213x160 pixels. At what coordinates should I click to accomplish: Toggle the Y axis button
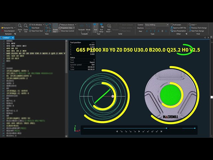[151, 31]
